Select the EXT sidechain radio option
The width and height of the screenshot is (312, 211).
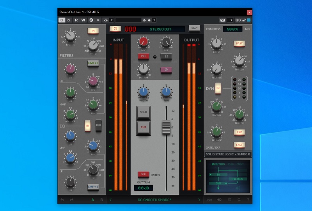[x=240, y=164]
